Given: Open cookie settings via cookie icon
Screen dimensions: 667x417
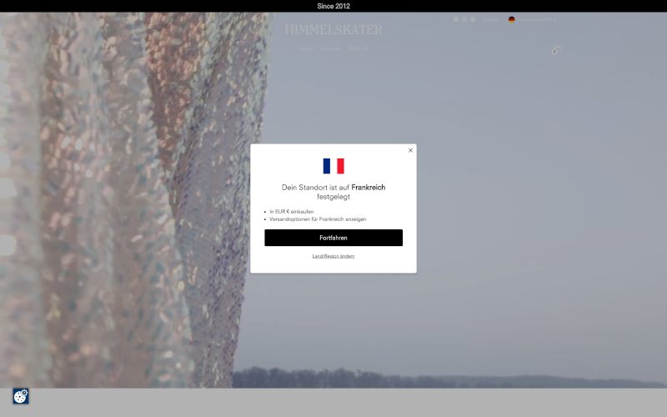Looking at the screenshot, I should coord(21,396).
